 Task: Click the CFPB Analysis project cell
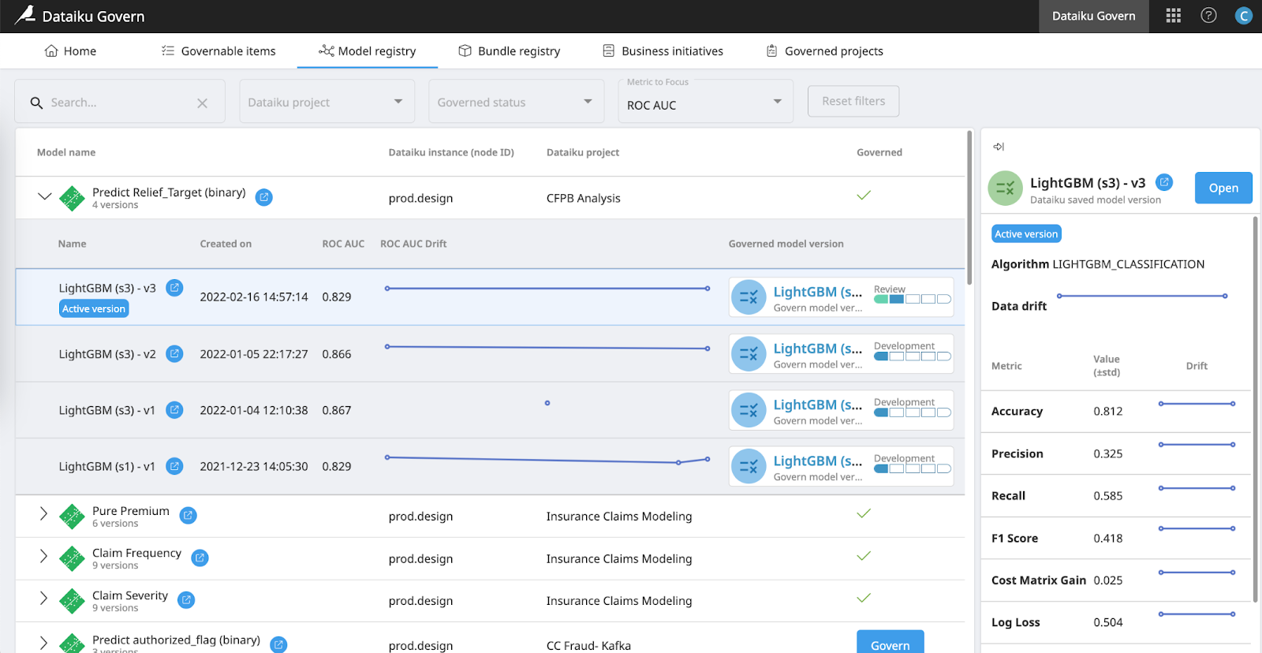[584, 198]
